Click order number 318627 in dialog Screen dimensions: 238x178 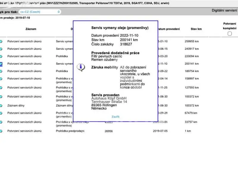(126, 44)
